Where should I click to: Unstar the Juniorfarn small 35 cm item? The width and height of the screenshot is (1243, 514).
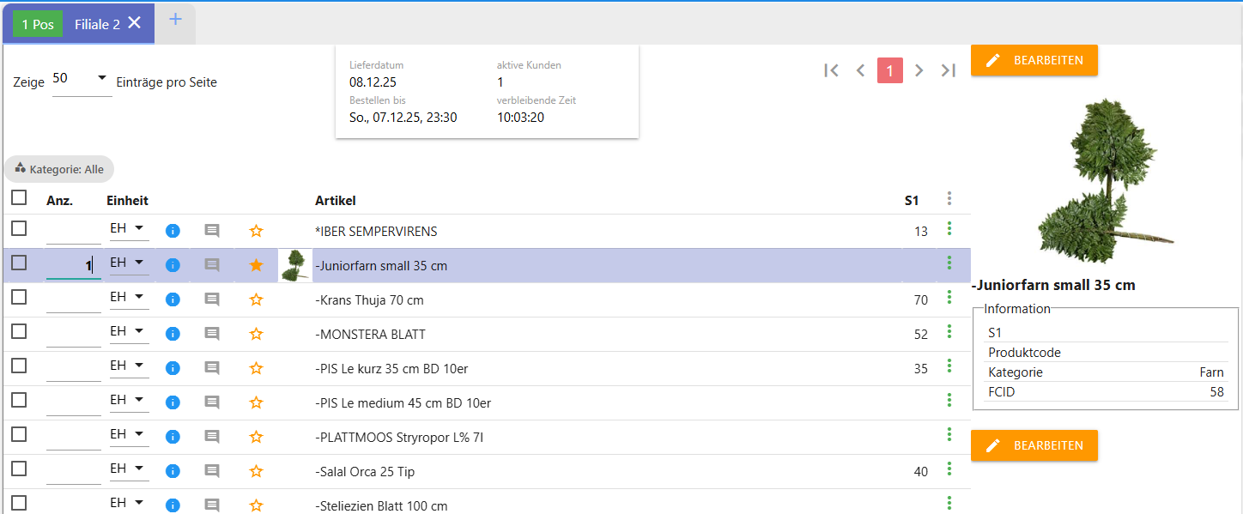tap(256, 265)
